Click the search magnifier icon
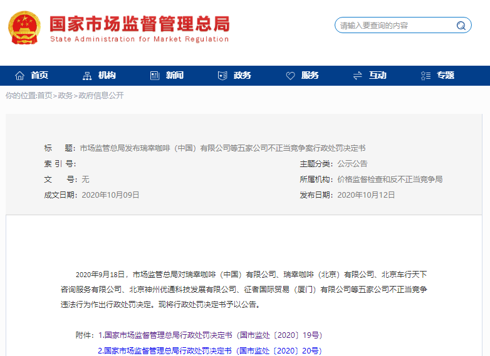This screenshot has height=356, width=490. (x=462, y=26)
